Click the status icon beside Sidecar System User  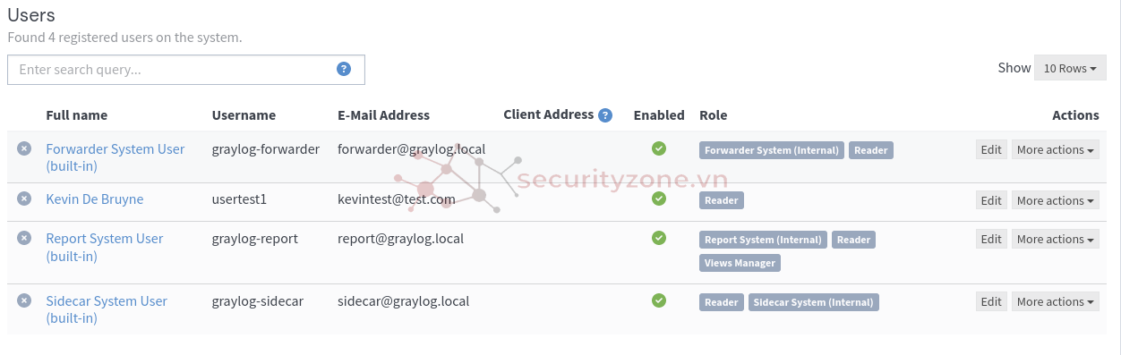coord(24,300)
